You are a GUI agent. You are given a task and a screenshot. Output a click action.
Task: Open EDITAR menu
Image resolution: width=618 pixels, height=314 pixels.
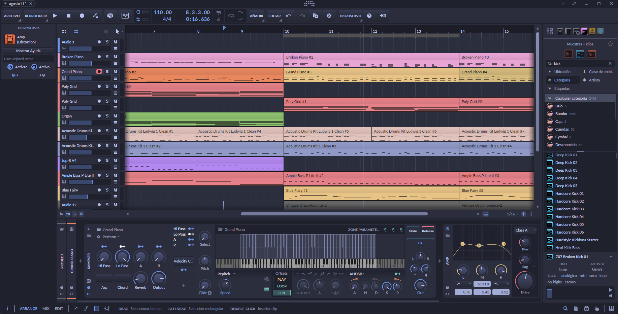pyautogui.click(x=274, y=16)
